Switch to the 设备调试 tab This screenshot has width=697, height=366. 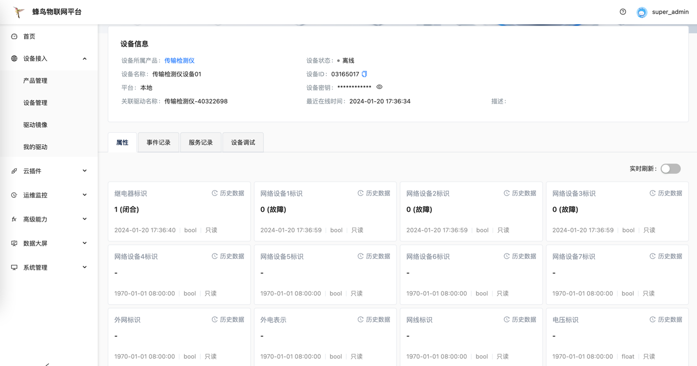point(243,143)
